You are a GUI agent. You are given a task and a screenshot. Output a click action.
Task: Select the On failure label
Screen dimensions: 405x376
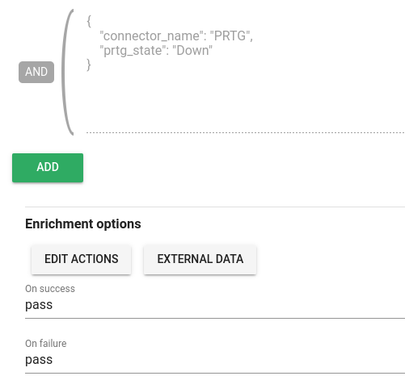click(x=46, y=344)
